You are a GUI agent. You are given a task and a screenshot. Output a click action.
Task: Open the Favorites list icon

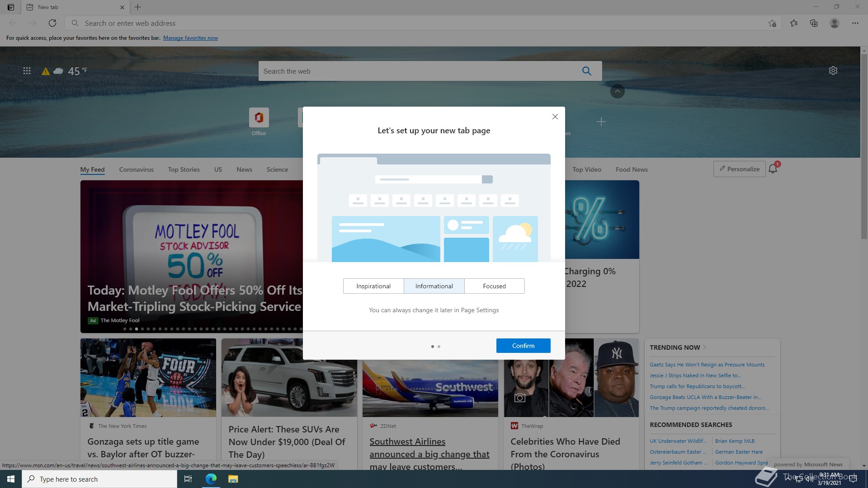[794, 23]
